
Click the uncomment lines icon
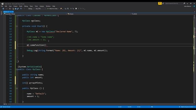[73, 9]
